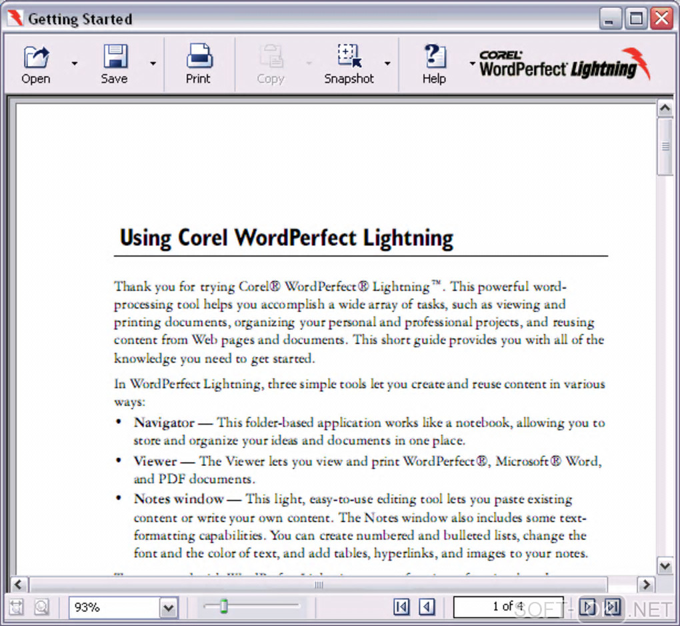Click the horizontal scrollbar left arrow
Viewport: 680px width, 626px height.
(x=18, y=585)
